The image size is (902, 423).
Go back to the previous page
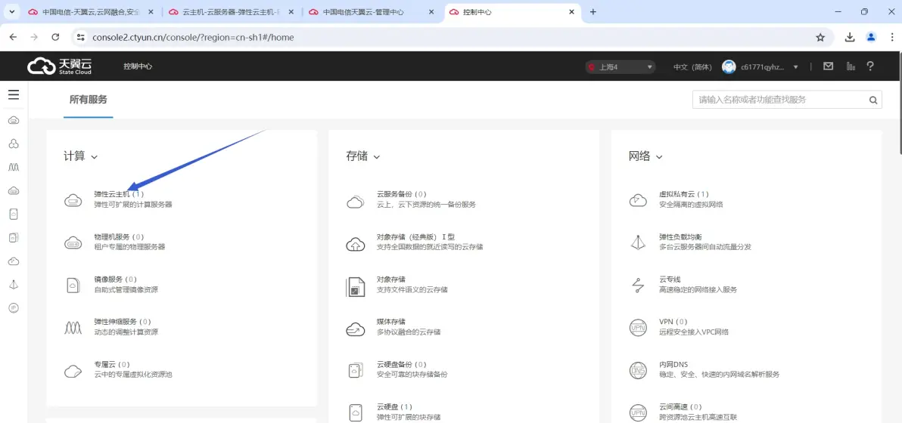(x=13, y=37)
